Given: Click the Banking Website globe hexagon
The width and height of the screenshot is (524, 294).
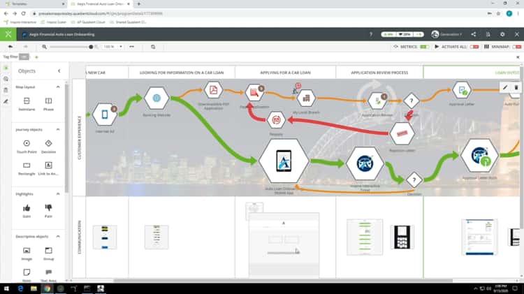Looking at the screenshot, I should pos(157,98).
